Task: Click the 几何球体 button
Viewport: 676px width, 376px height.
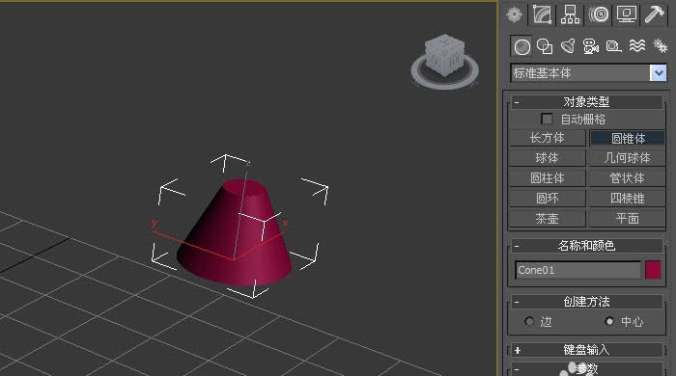Action: click(x=628, y=158)
